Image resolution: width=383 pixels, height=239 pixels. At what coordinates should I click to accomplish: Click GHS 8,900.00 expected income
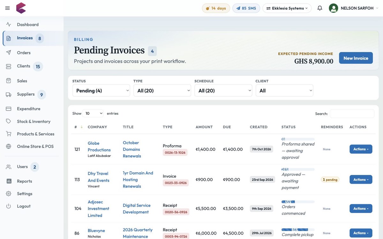314,61
